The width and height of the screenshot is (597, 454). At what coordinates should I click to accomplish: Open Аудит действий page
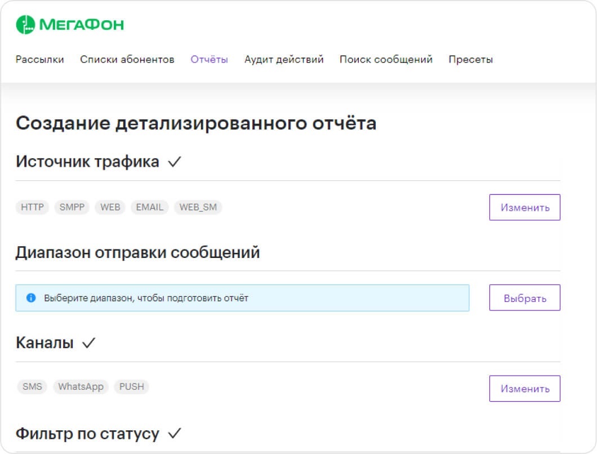(284, 60)
